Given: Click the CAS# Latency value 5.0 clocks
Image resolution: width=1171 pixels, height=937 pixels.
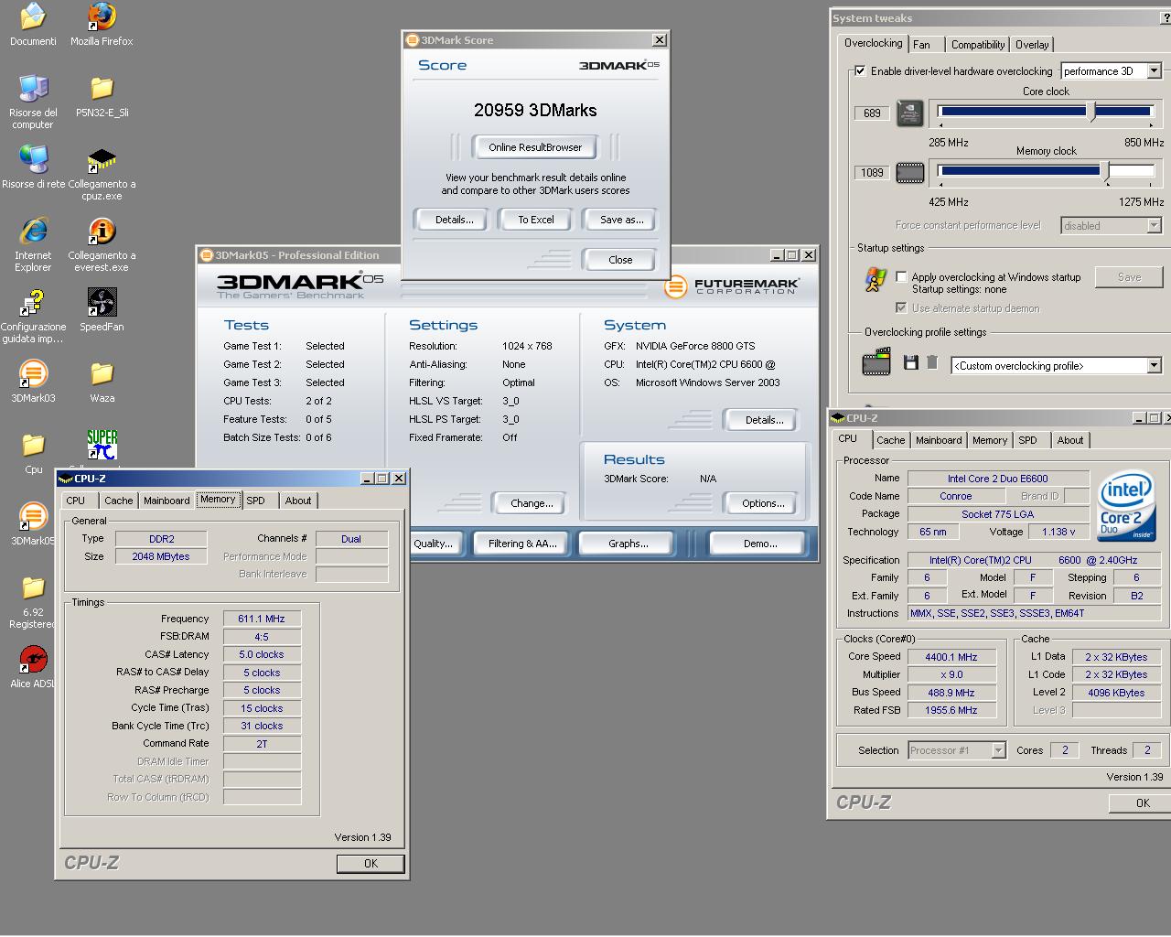Looking at the screenshot, I should 262,654.
